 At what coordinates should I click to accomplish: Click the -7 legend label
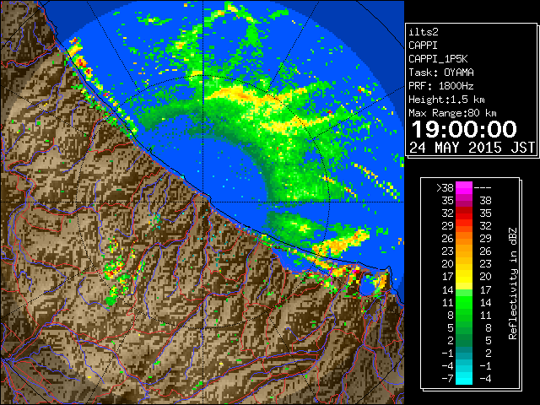[447, 379]
